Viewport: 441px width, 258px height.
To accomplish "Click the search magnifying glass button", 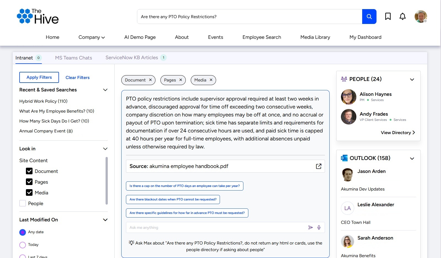I will point(369,17).
